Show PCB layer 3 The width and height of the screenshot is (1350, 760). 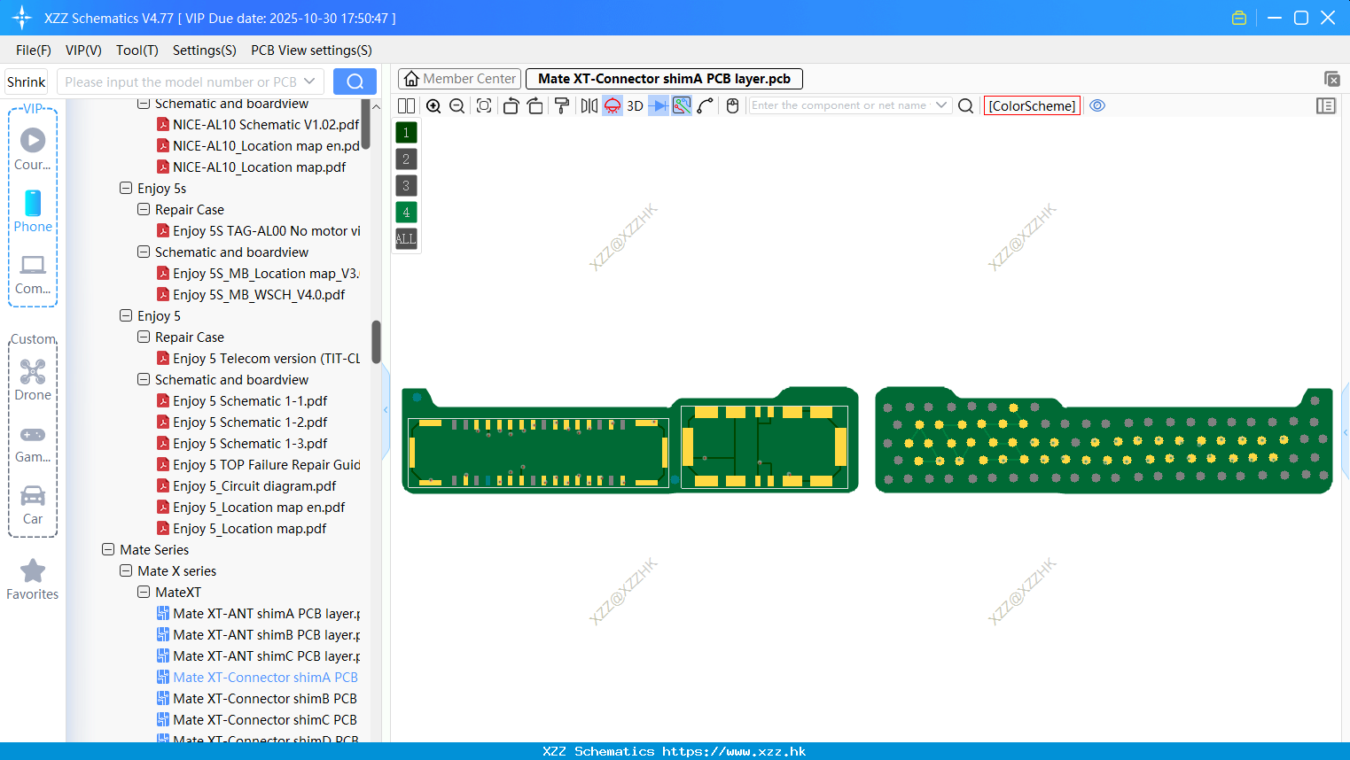point(406,186)
